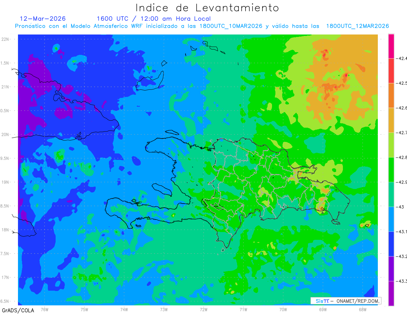Click the '-43.3' legend value
The image size is (407, 314).
(402, 281)
